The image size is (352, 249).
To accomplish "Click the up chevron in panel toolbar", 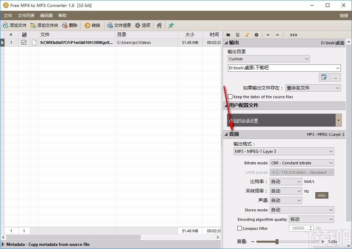I will [277, 35].
